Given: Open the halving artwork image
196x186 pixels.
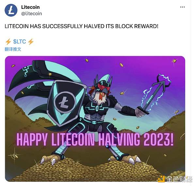Looking at the screenshot, I should pyautogui.click(x=95, y=119).
